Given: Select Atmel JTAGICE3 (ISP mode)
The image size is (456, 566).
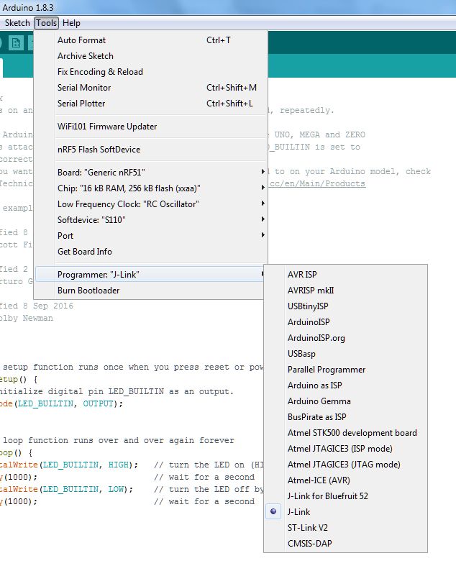Looking at the screenshot, I should click(346, 449).
